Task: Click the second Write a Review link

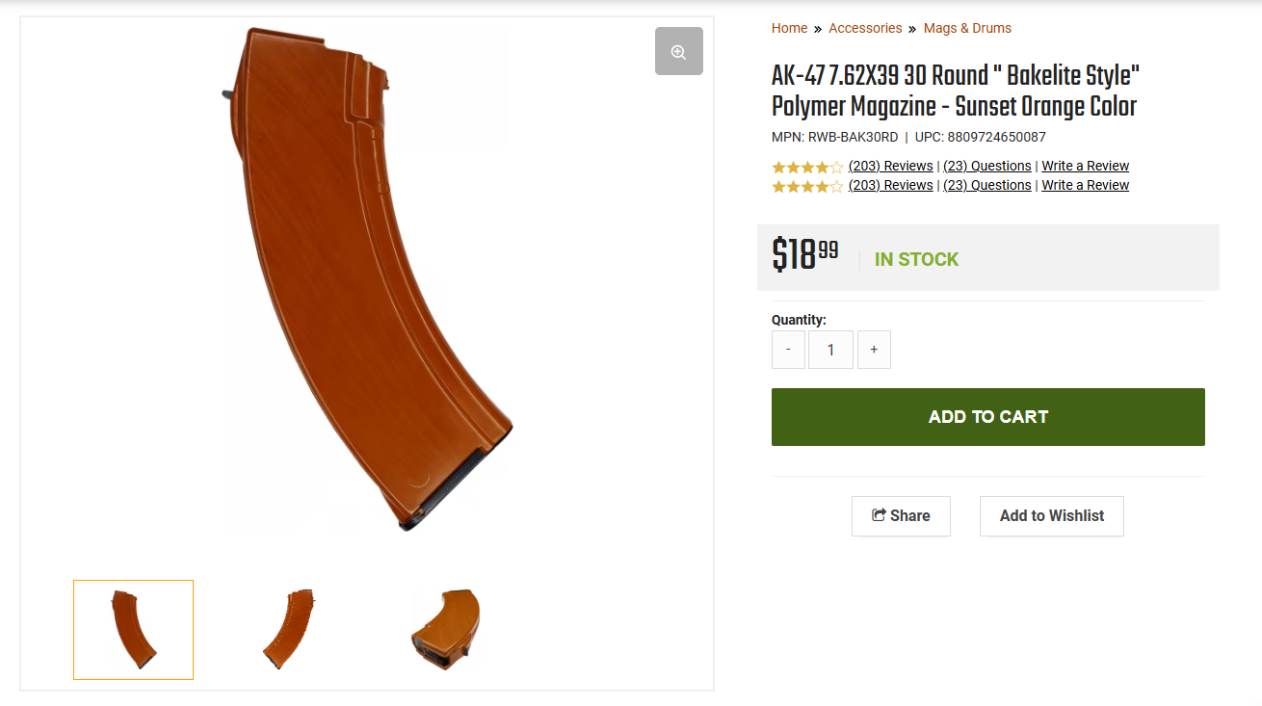Action: [x=1085, y=185]
